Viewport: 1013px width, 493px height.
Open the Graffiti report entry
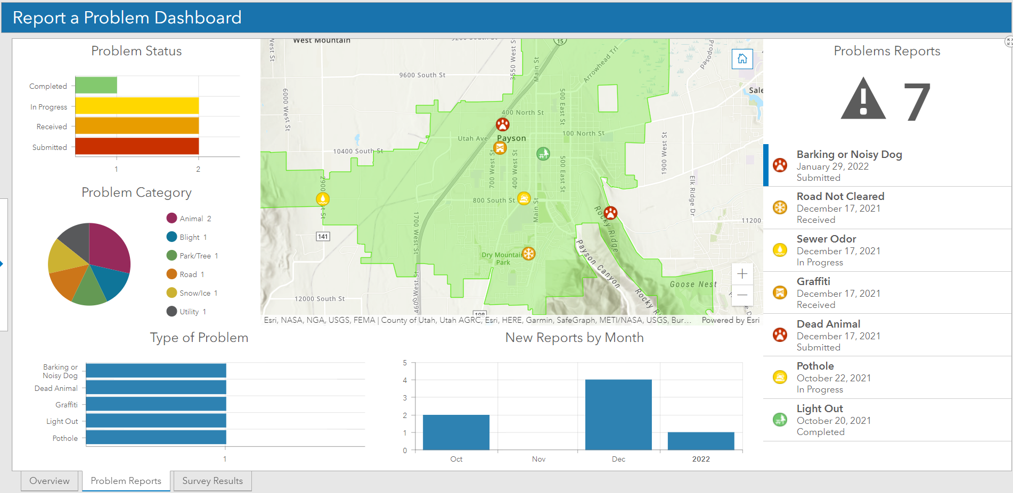pyautogui.click(x=888, y=293)
